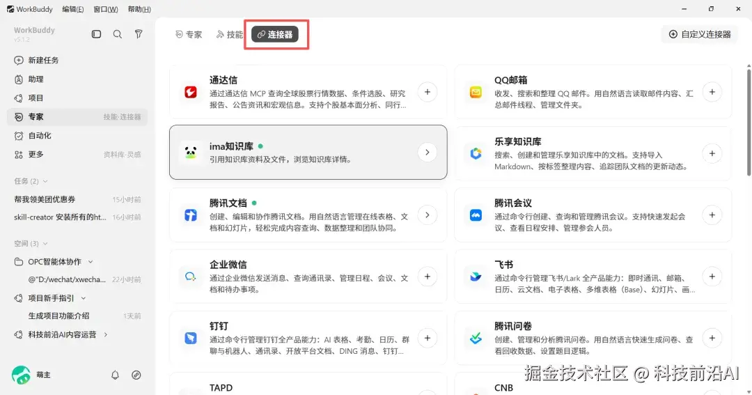This screenshot has width=752, height=395.
Task: Click the 腾讯文档 card title
Action: pos(228,203)
